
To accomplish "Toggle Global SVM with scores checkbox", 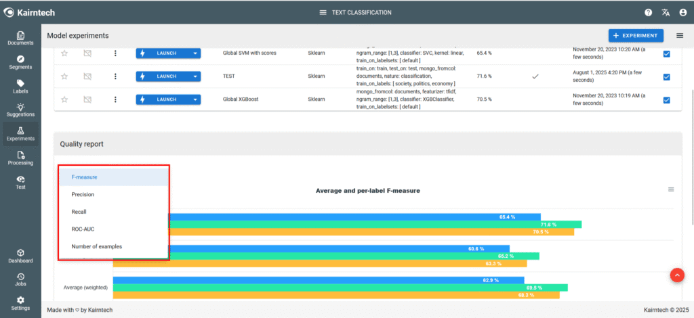I will point(666,53).
